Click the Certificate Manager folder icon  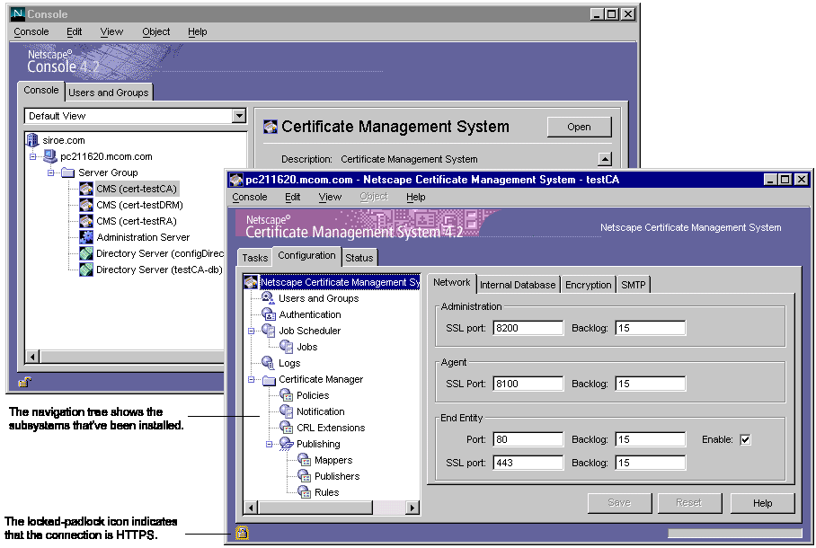(x=269, y=379)
